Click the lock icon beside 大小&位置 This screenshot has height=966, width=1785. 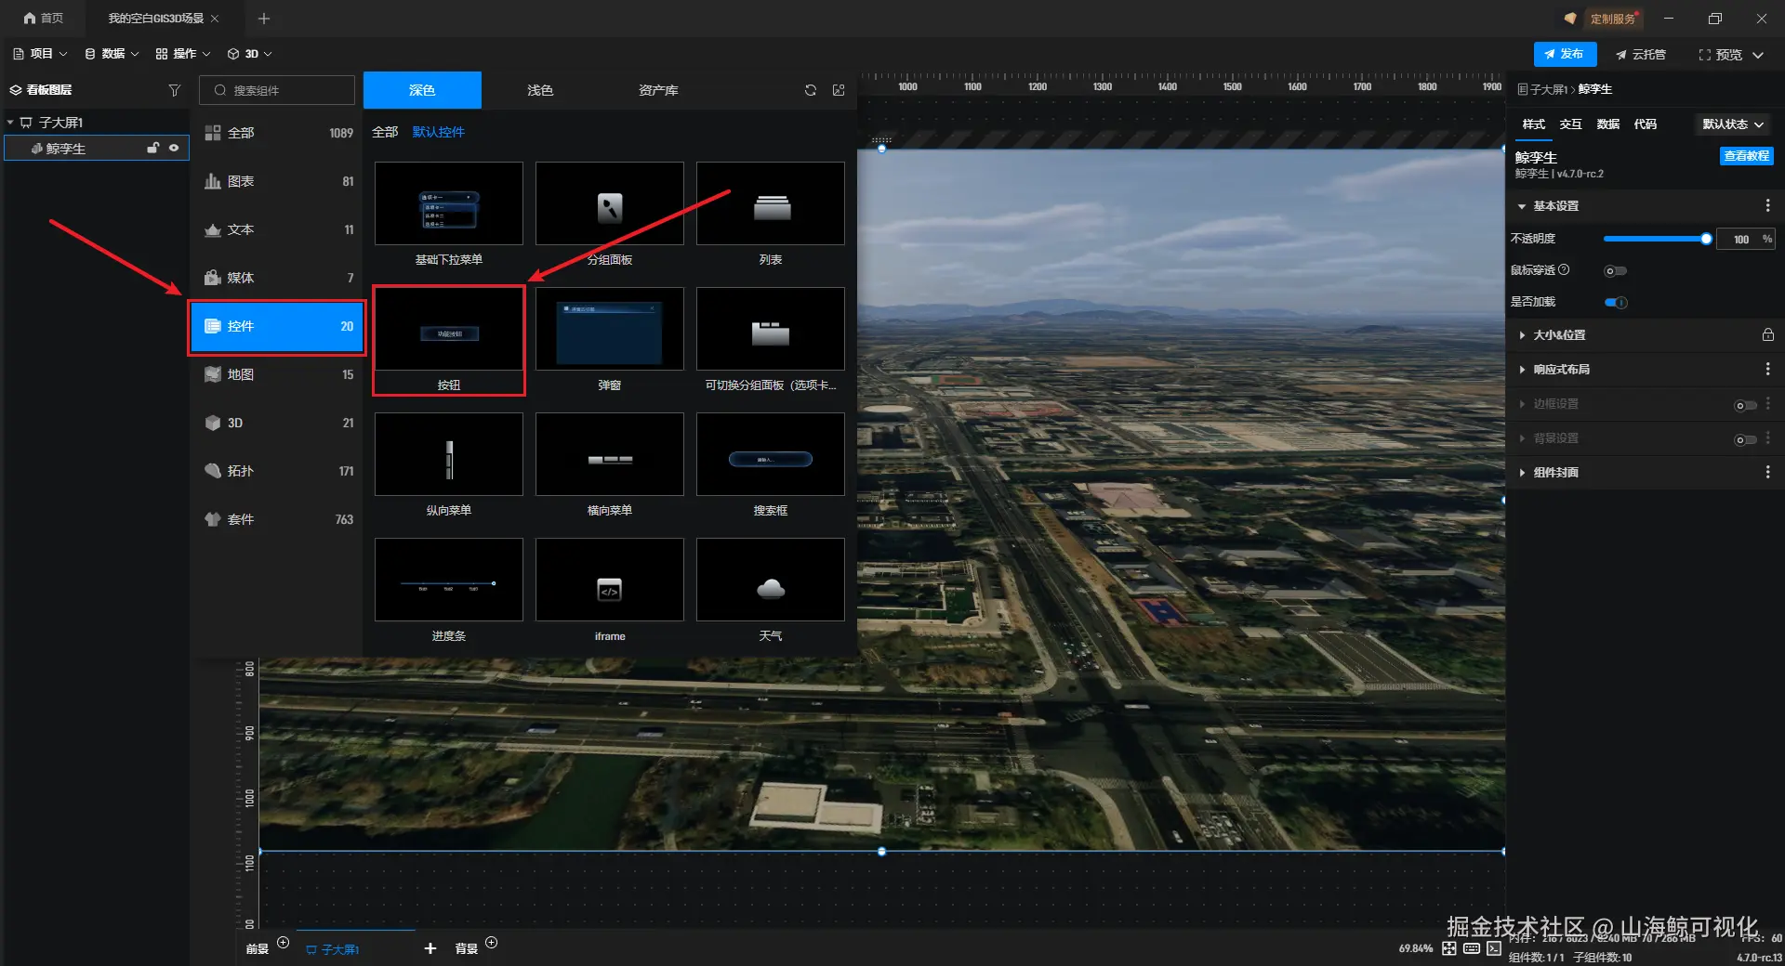(x=1767, y=334)
